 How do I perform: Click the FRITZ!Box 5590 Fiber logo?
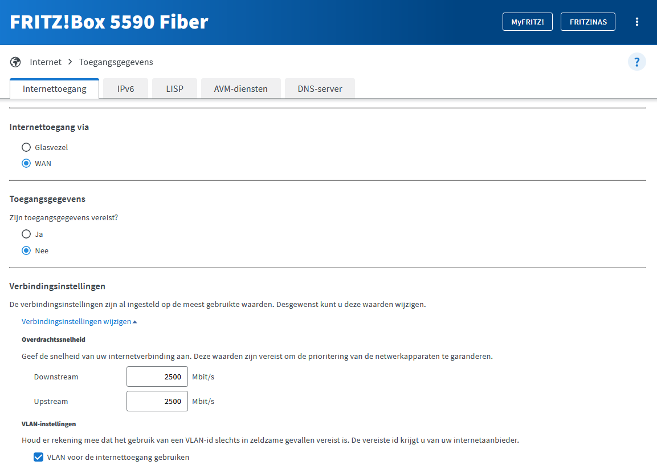109,22
